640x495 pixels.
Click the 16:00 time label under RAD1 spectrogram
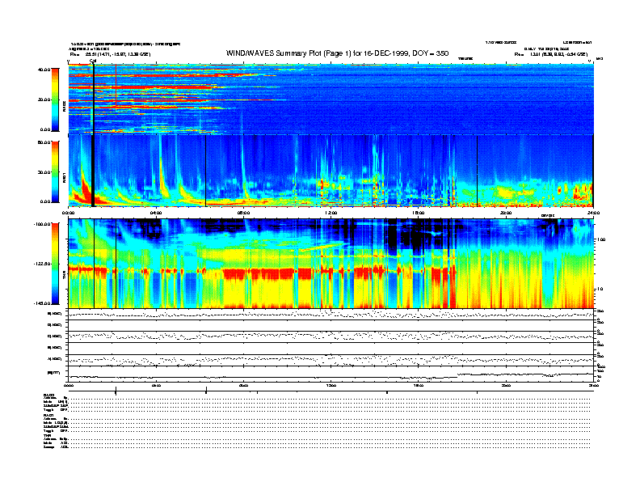pyautogui.click(x=419, y=213)
